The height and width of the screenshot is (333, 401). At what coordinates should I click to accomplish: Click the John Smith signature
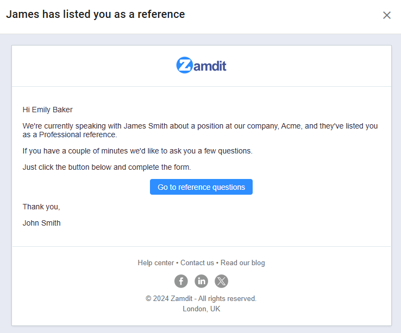coord(42,223)
